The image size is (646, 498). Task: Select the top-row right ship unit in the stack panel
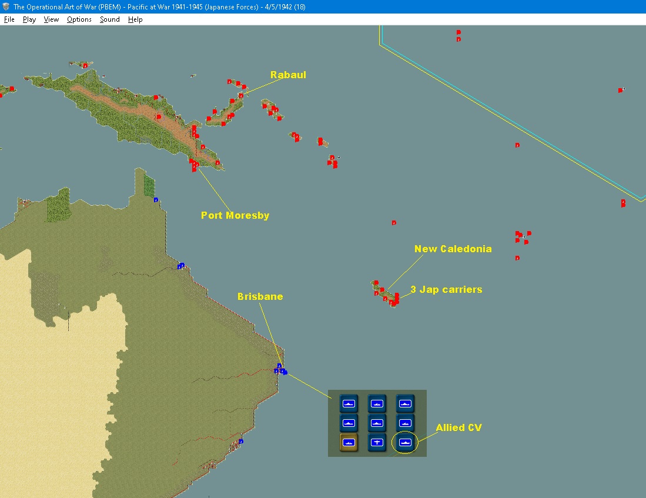point(405,403)
